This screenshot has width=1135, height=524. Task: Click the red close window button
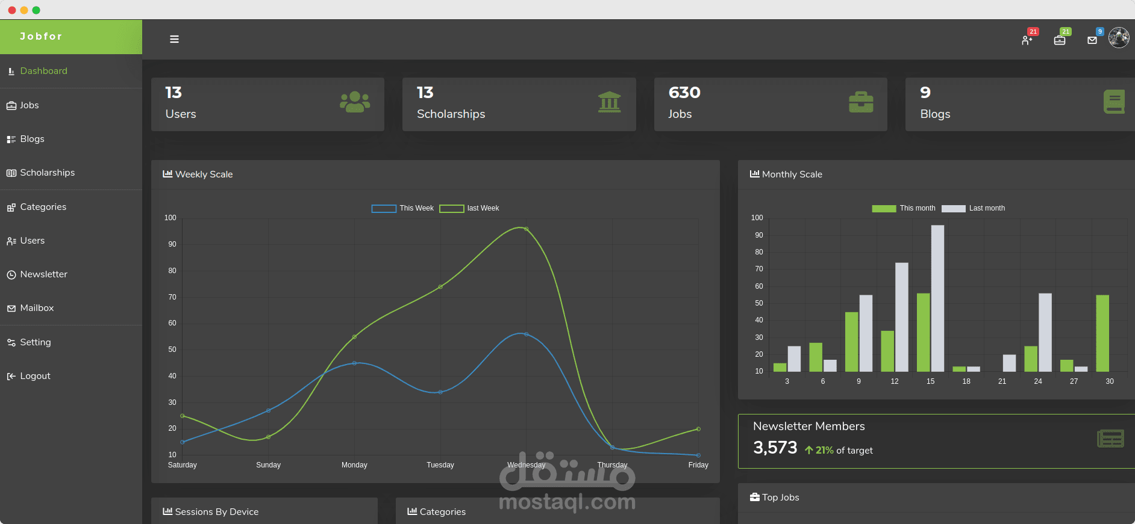pyautogui.click(x=12, y=10)
